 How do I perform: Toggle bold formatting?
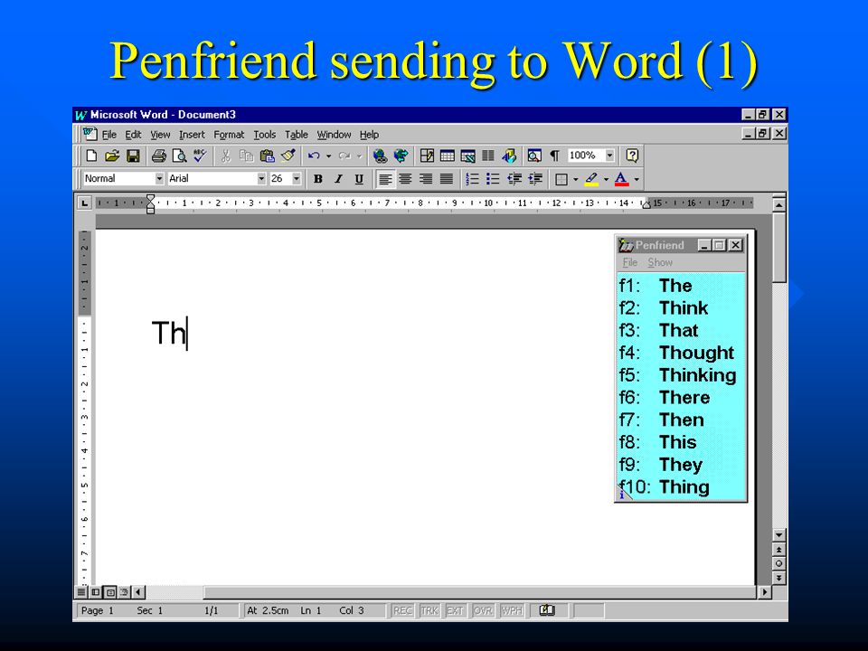(317, 179)
